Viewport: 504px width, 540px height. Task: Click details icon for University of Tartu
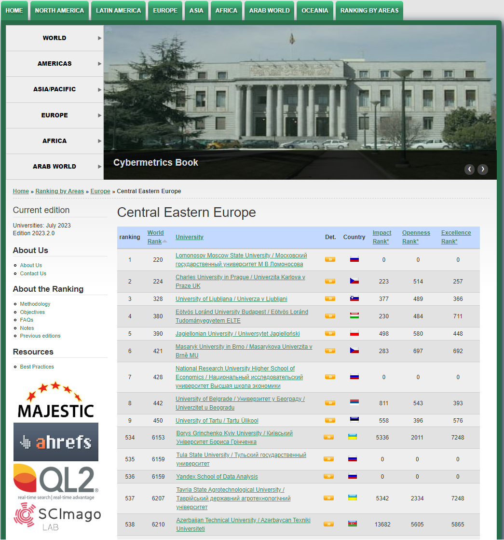[x=330, y=420]
